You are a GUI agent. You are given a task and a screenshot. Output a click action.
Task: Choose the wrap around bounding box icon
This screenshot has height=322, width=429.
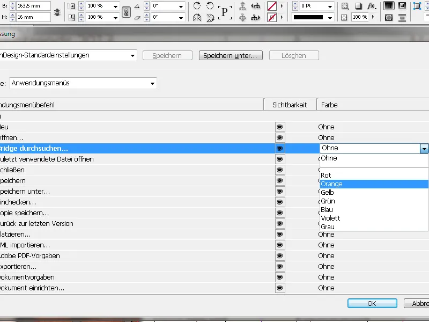click(402, 6)
